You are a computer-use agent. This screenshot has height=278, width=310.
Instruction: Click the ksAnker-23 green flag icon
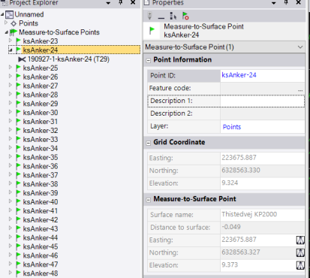point(18,41)
